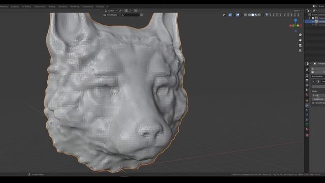Open the Object properties tab

[307, 101]
